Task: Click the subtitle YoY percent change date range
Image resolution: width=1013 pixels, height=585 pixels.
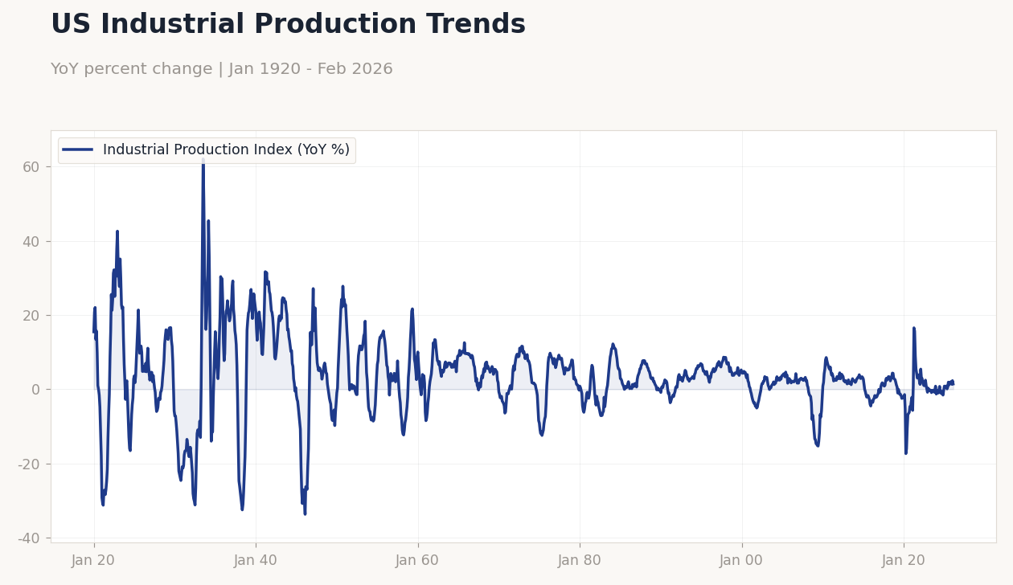Action: 222,69
